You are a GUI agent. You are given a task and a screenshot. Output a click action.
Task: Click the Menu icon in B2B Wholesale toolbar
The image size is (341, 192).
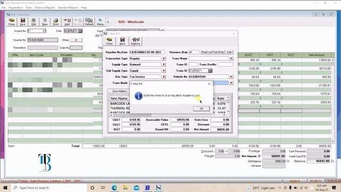click(100, 22)
